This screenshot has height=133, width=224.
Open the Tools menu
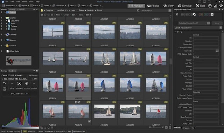click(x=31, y=2)
